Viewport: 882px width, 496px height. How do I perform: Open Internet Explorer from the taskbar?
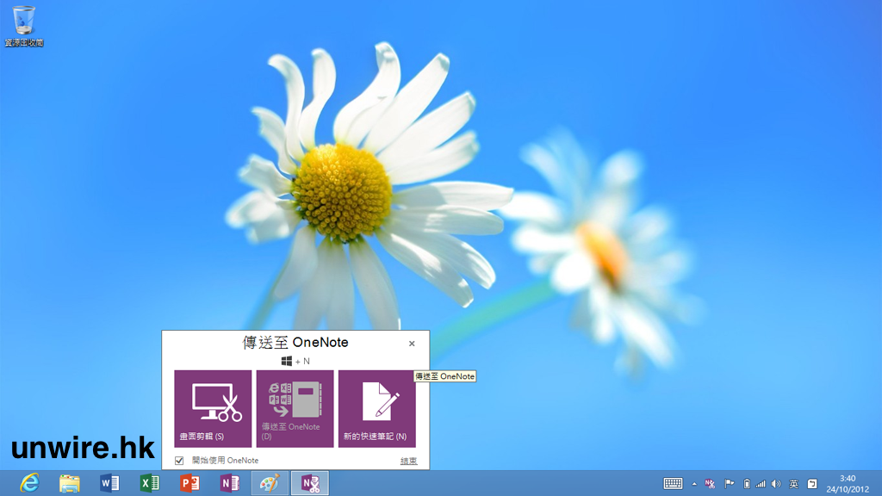[x=29, y=483]
